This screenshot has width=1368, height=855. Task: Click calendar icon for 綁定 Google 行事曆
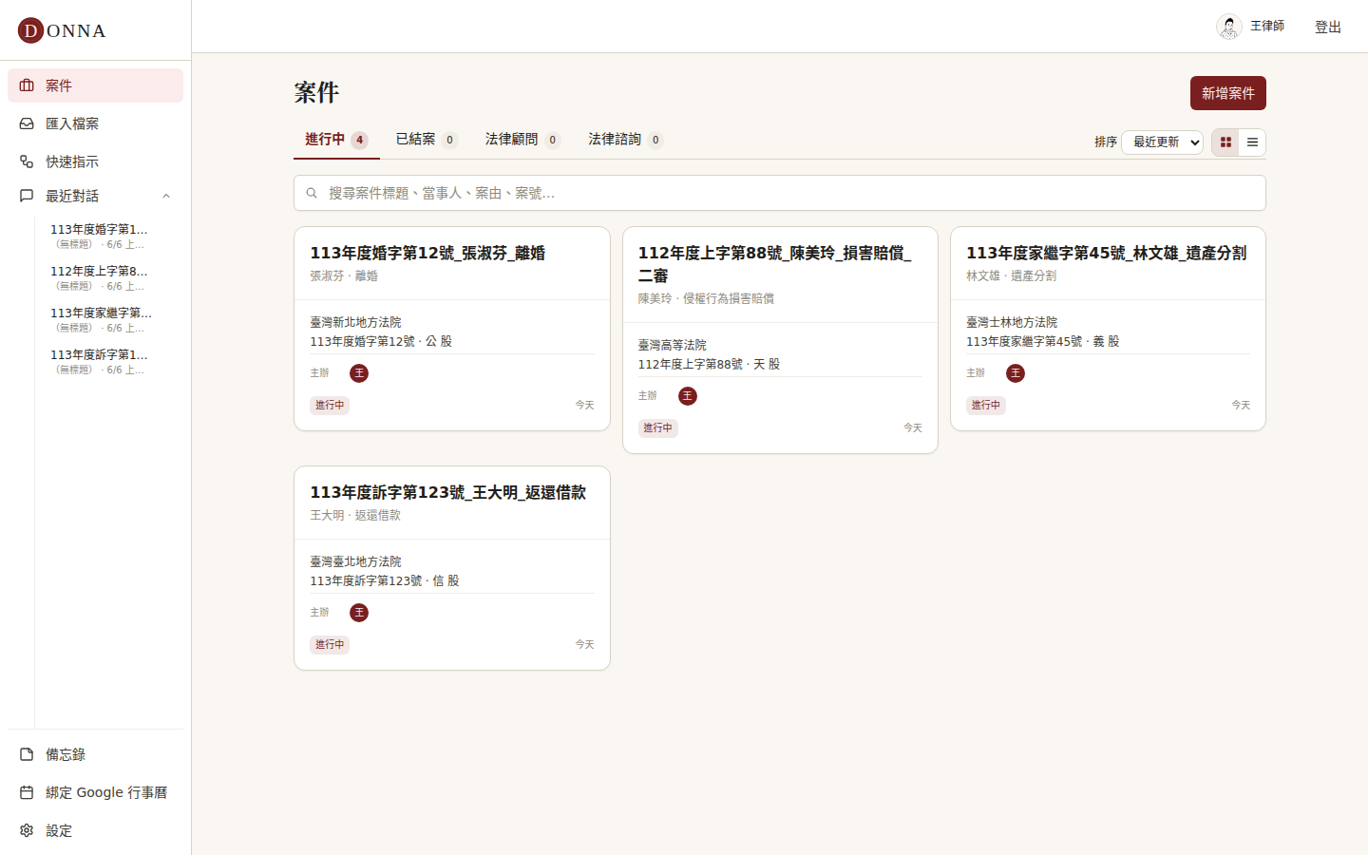coord(27,792)
